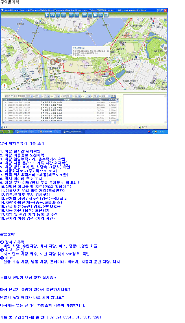Click the F icon in map toolbar

click(x=47, y=15)
